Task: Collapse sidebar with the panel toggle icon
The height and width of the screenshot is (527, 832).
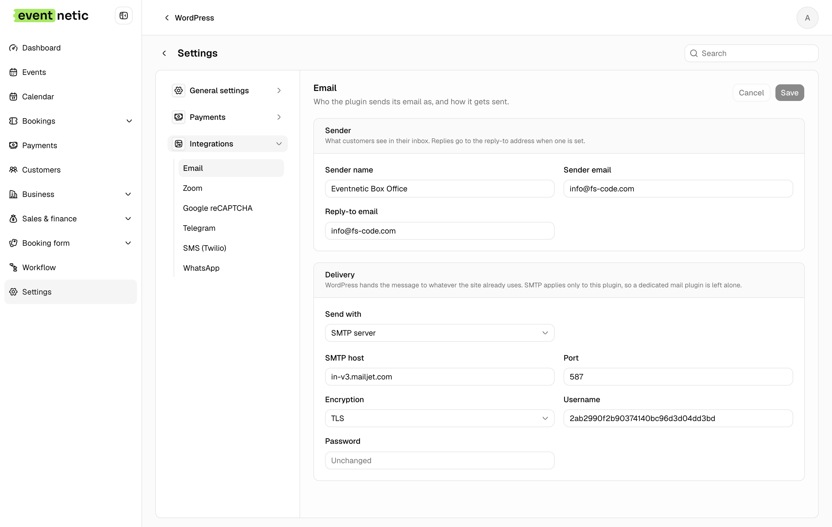Action: pos(123,16)
